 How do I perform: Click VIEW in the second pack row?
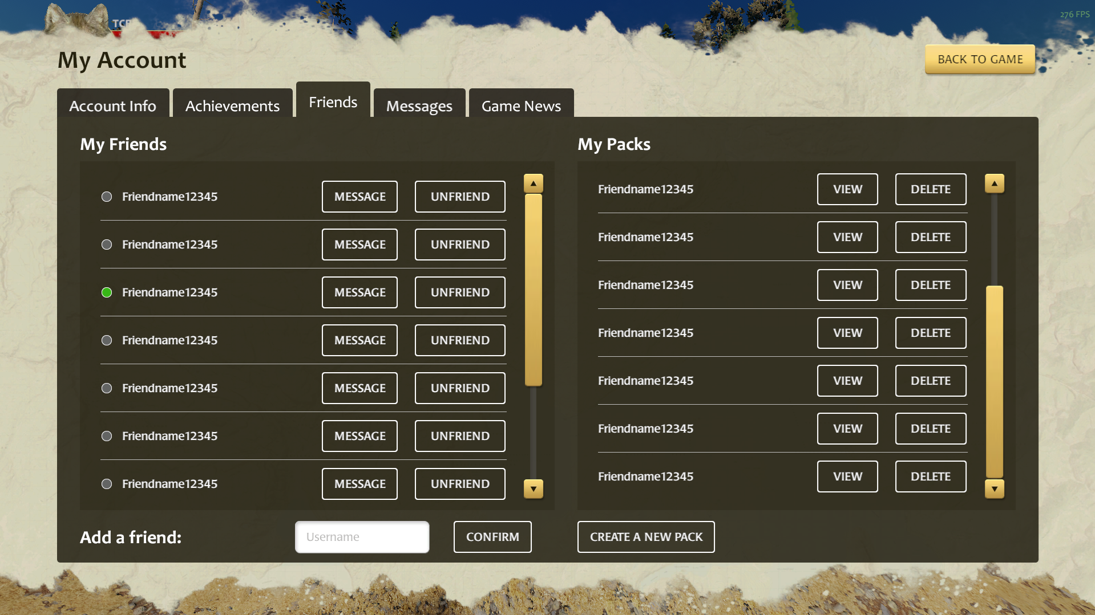pos(847,237)
